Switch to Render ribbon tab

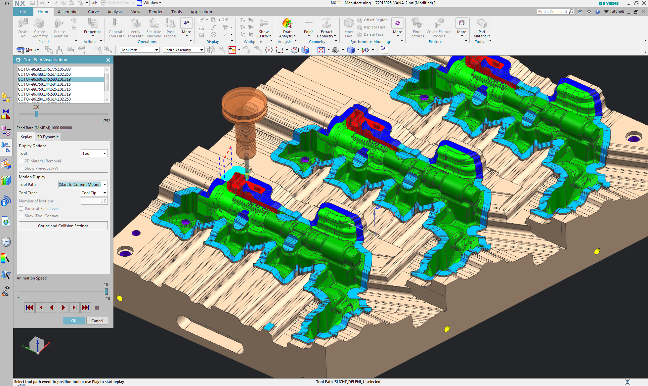155,12
